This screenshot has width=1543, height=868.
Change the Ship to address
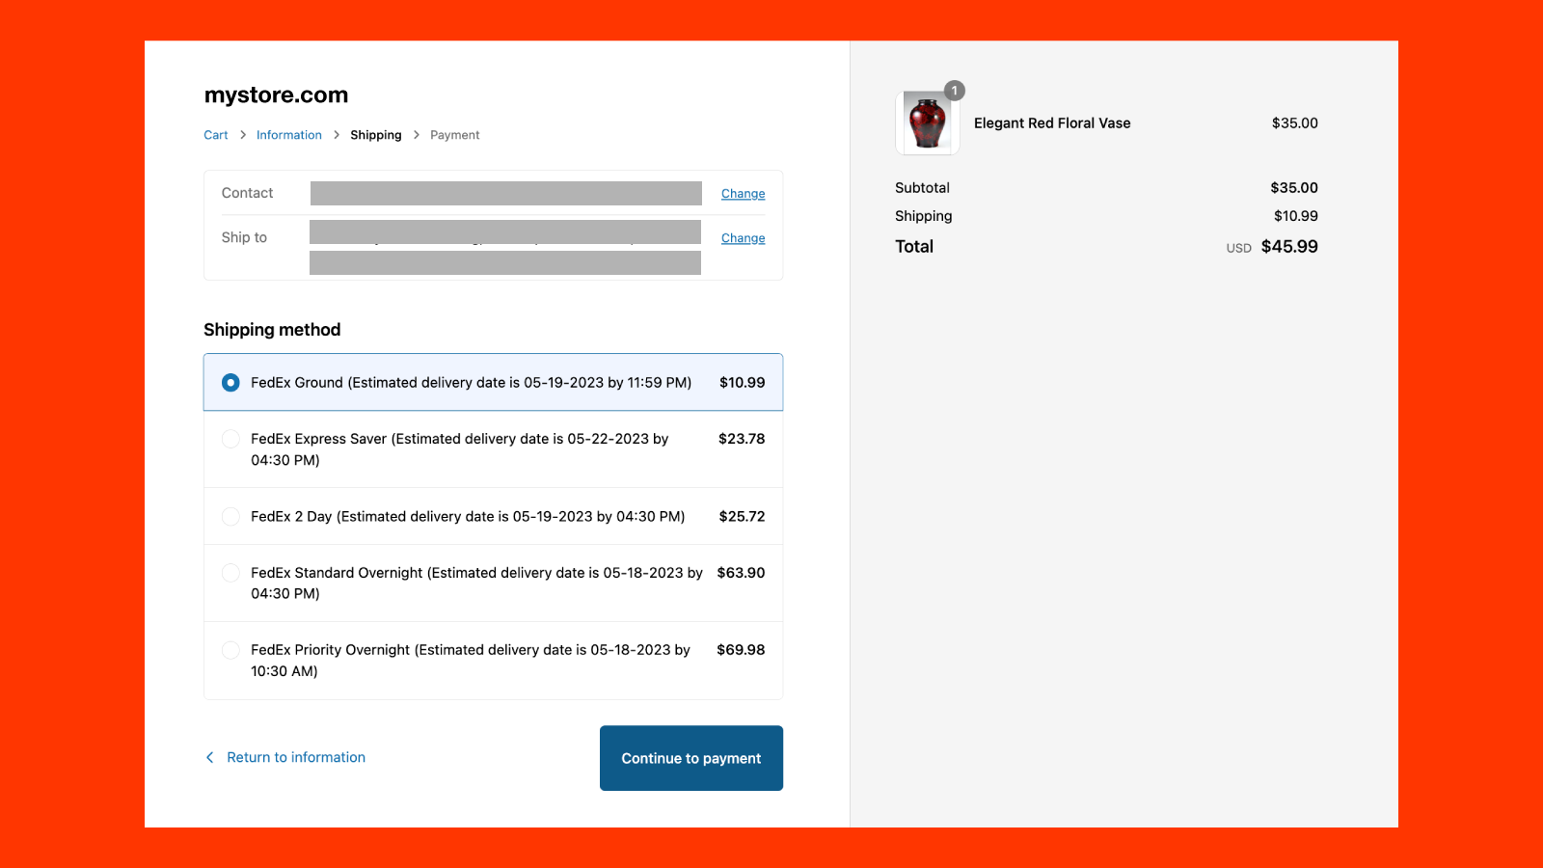click(743, 237)
